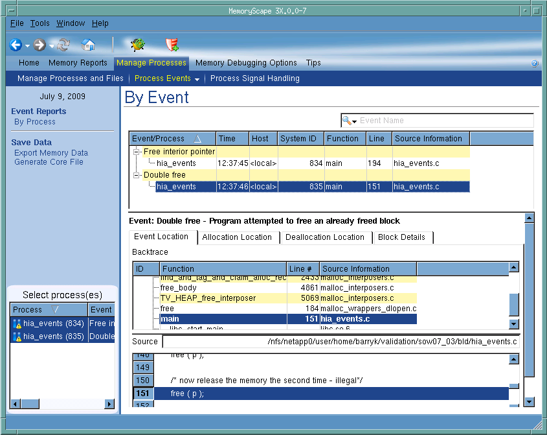Click the blue help icon right of tabs
This screenshot has width=547, height=435.
pyautogui.click(x=535, y=64)
